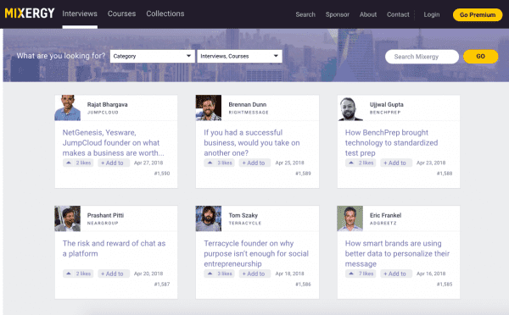Upvote the Ujjwal Gupta interview

(361, 163)
